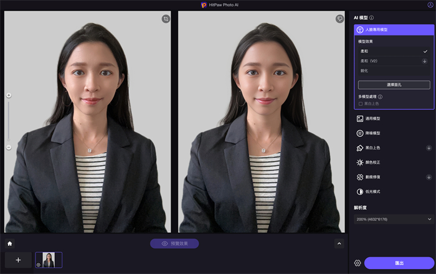
Task: Click the 選擇面孔 select face button
Action: 394,85
